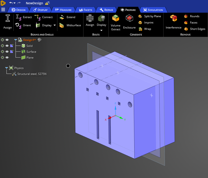Click the Volume Extract tool icon

pos(116,19)
